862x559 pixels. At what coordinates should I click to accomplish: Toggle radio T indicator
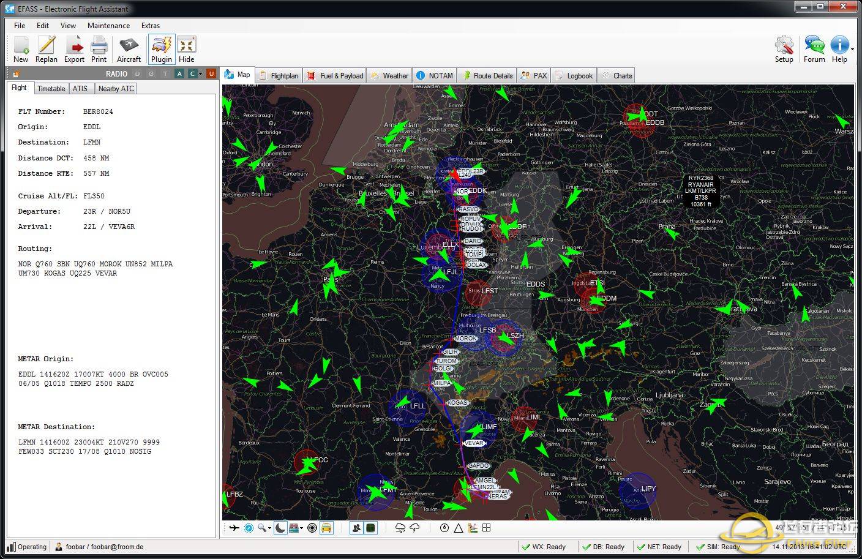(x=165, y=74)
